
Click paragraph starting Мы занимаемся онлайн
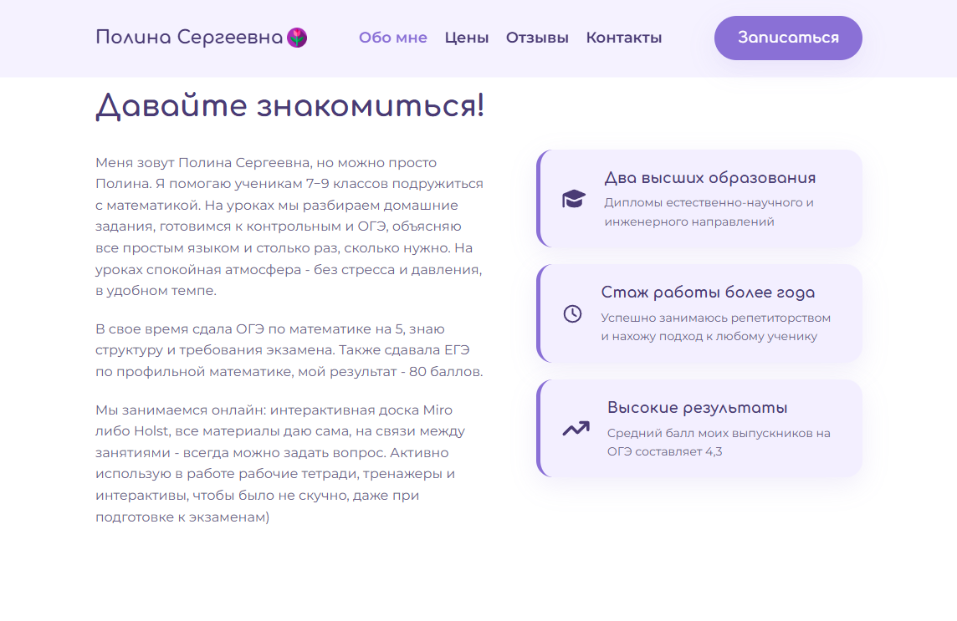281,463
